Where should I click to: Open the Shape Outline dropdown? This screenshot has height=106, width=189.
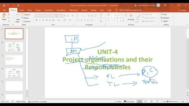[149, 18]
